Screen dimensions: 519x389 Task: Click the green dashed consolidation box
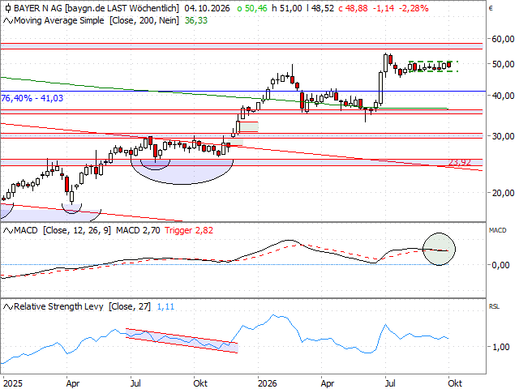pyautogui.click(x=434, y=66)
